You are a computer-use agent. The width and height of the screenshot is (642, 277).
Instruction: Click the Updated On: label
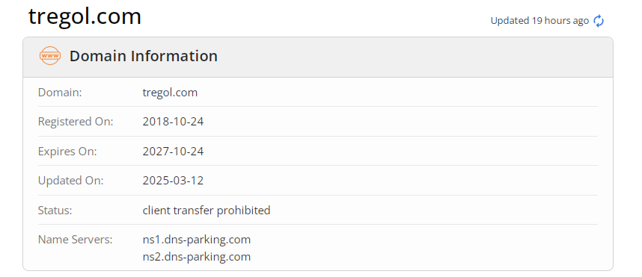click(71, 181)
